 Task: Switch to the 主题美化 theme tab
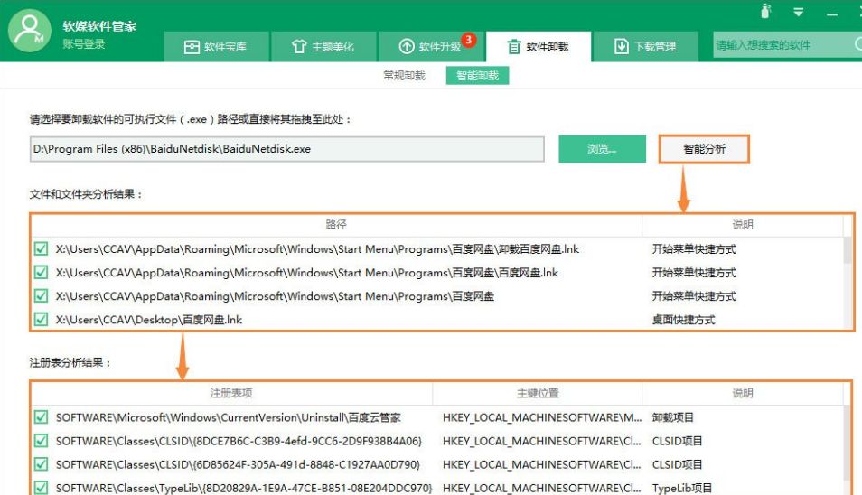pyautogui.click(x=323, y=46)
